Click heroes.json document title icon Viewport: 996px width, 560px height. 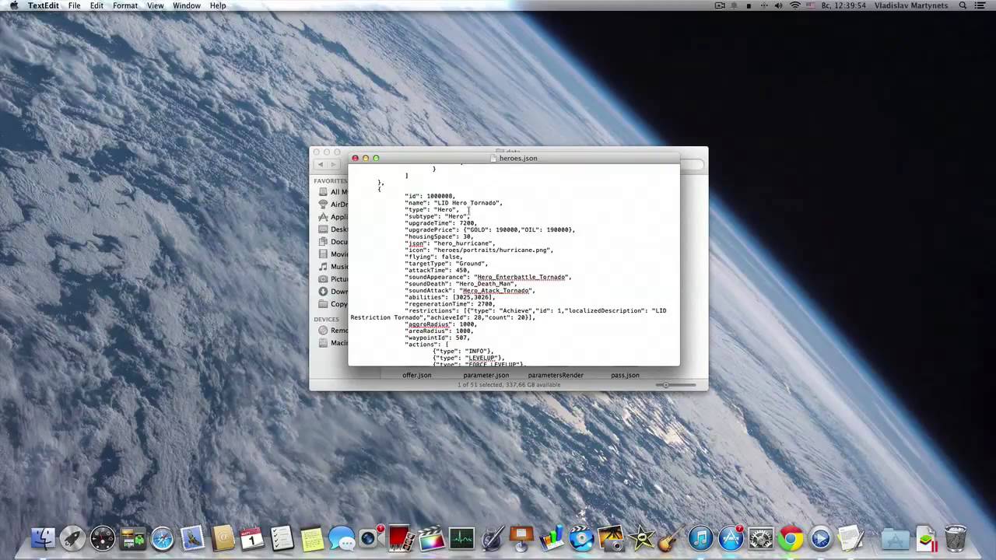click(493, 158)
